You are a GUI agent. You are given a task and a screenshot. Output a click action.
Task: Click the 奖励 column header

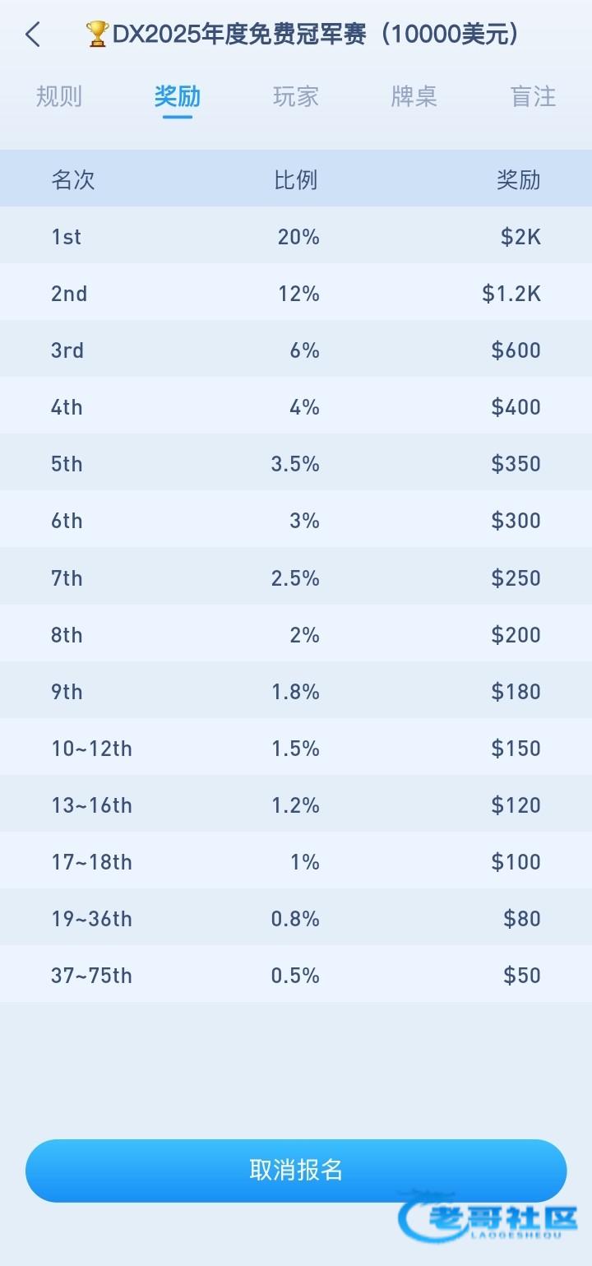[518, 179]
